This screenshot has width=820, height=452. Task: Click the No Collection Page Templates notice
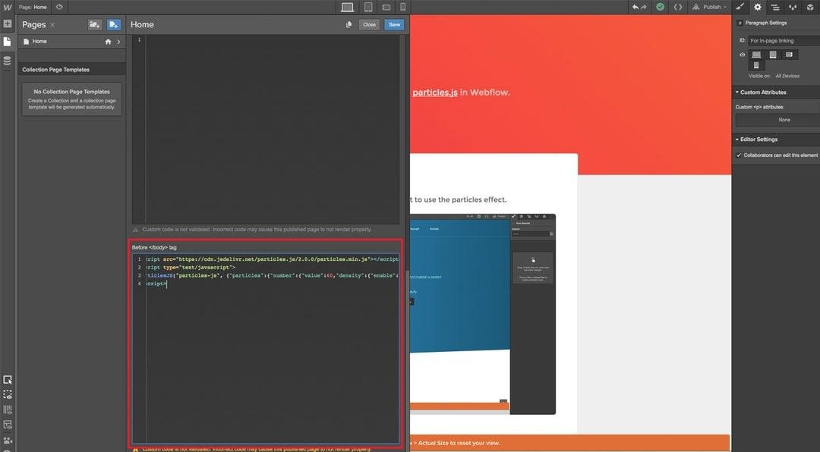(71, 99)
